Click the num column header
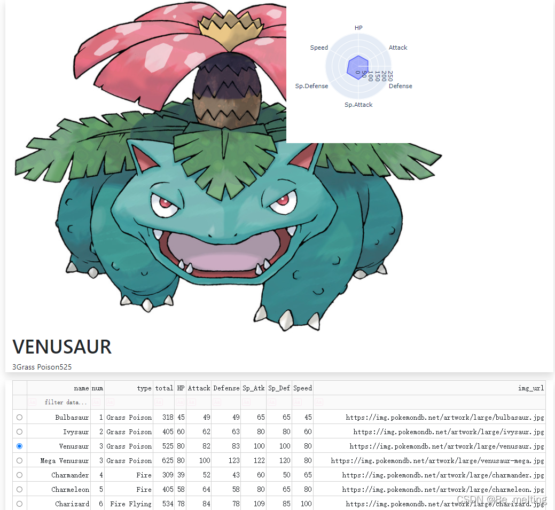Image resolution: width=555 pixels, height=510 pixels. tap(97, 388)
